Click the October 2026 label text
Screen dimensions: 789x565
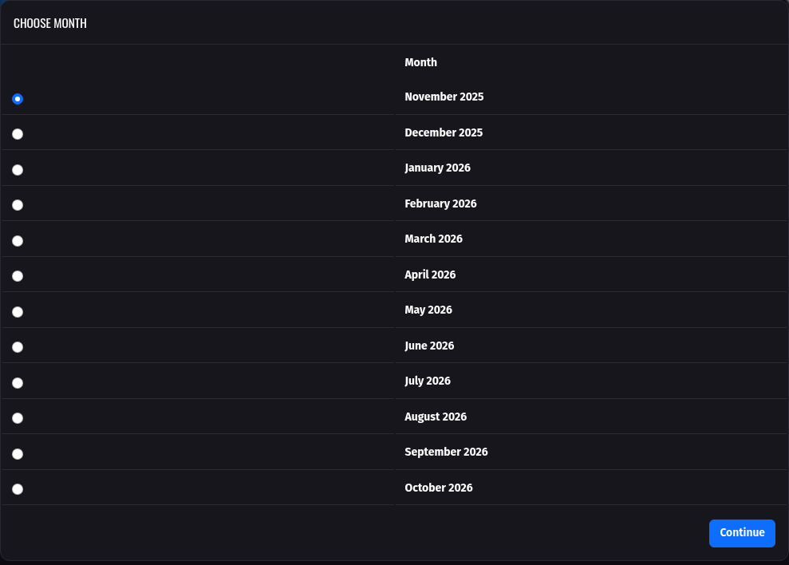pos(439,488)
